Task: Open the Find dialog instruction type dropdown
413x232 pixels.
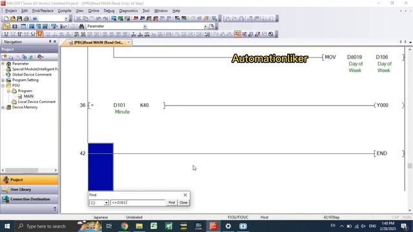Action: (x=106, y=203)
